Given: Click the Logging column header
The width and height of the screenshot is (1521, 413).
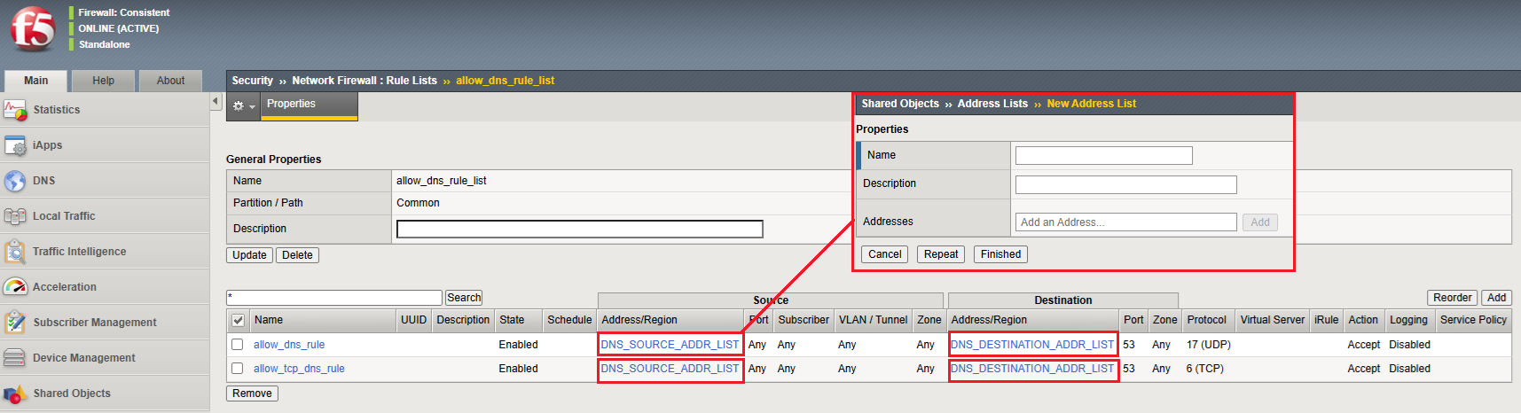Looking at the screenshot, I should point(1408,320).
